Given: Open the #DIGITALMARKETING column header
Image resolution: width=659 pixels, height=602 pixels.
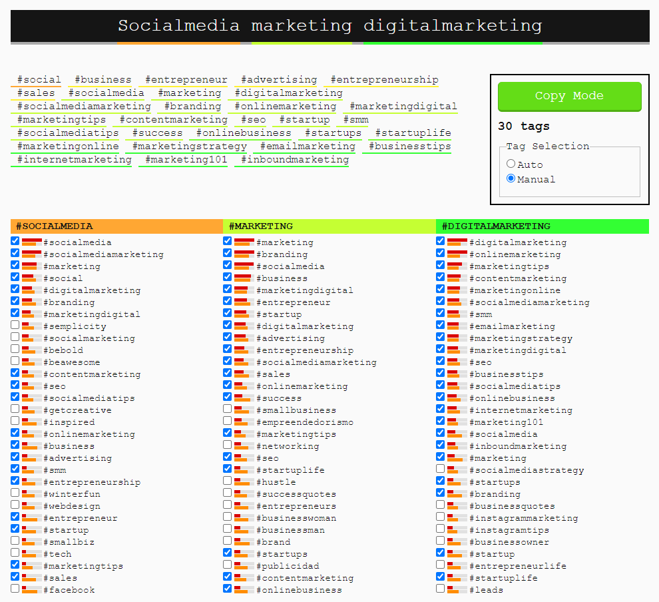Looking at the screenshot, I should pyautogui.click(x=543, y=226).
